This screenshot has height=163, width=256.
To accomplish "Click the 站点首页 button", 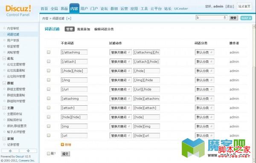I will (x=244, y=6).
